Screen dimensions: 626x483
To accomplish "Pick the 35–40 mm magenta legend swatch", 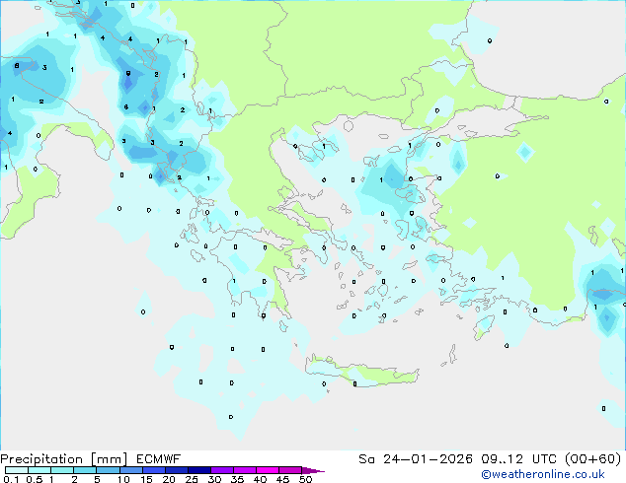I will pos(245,470).
